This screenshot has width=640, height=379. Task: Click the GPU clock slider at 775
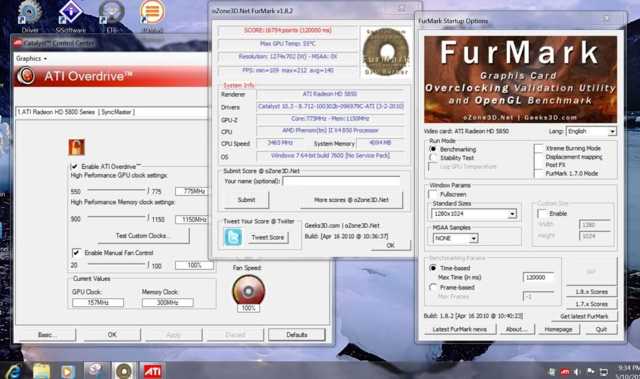(x=148, y=190)
